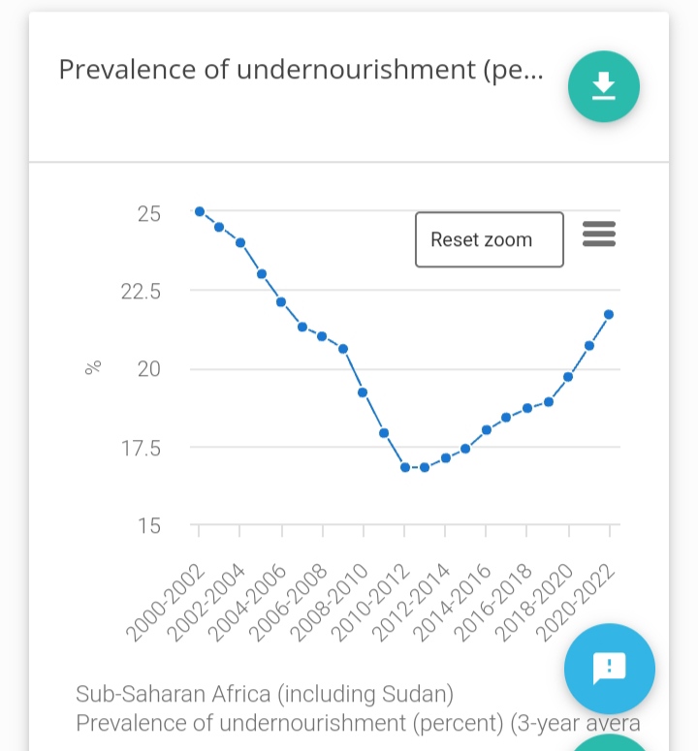Click the data point above 2008-2010
Screen dimensions: 698x751
click(x=363, y=392)
